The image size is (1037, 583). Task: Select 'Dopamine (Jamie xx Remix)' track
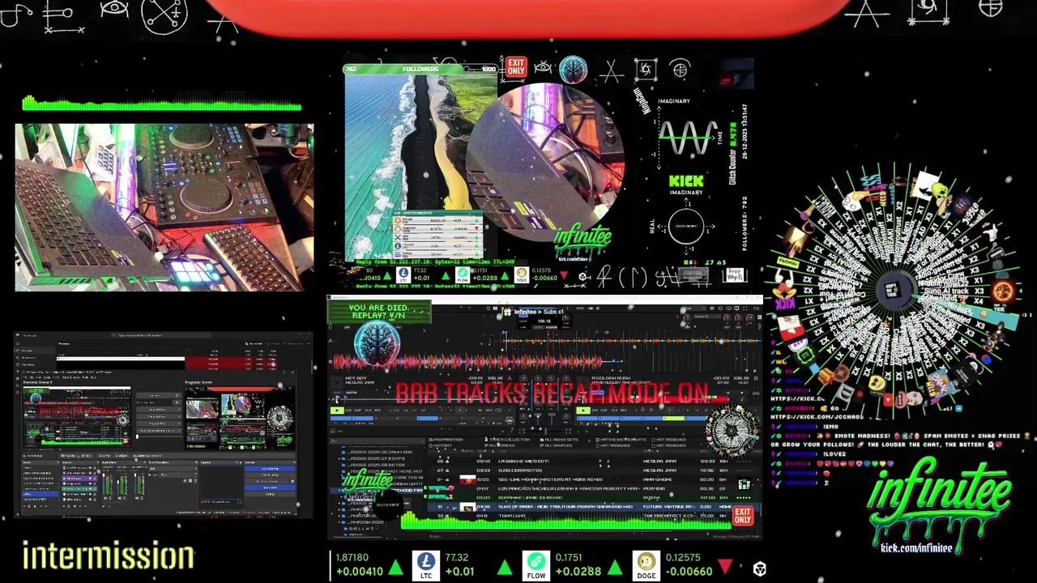pyautogui.click(x=595, y=497)
